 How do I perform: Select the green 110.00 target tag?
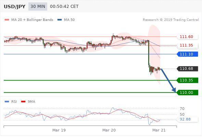coord(187,92)
